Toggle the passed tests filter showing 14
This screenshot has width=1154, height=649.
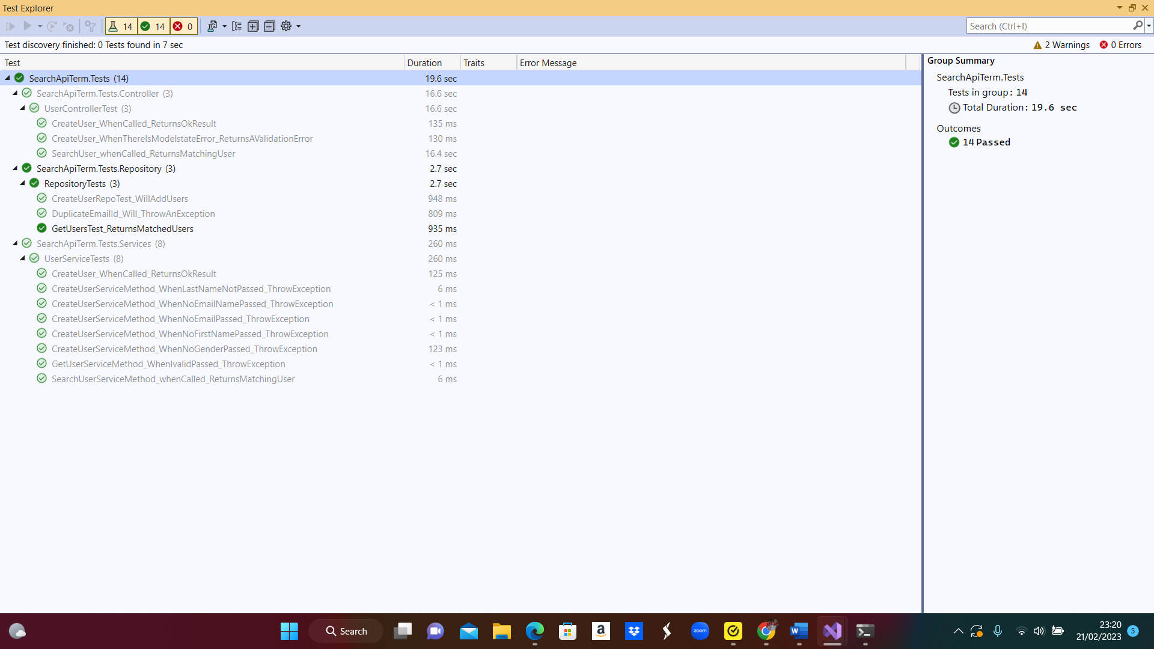click(x=153, y=26)
